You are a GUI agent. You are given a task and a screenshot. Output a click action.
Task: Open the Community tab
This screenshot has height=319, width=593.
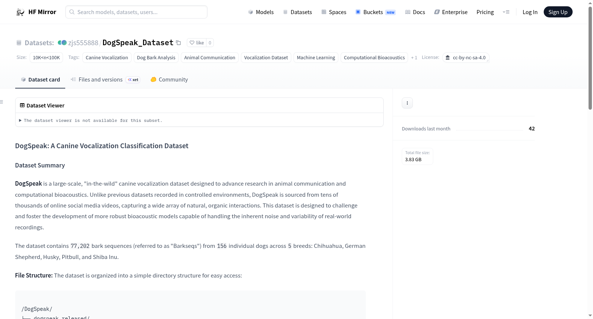coord(169,80)
